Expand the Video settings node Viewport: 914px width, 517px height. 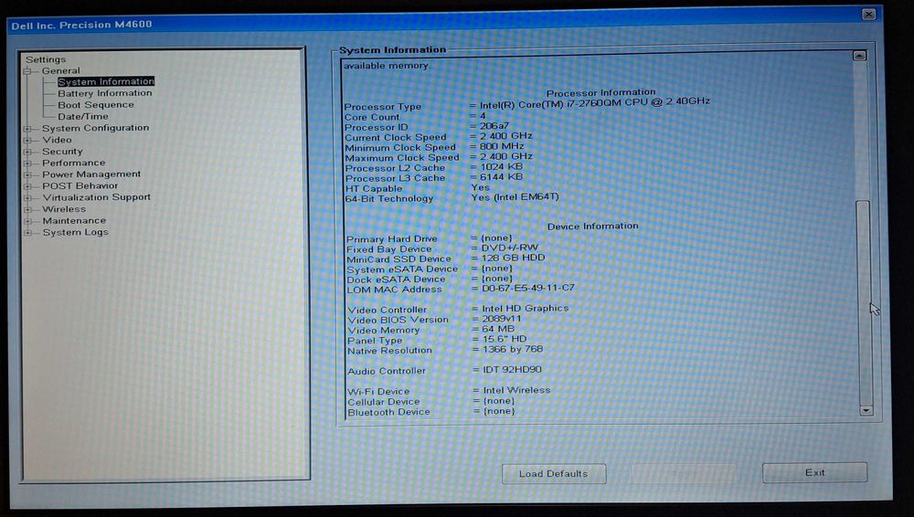pos(27,140)
